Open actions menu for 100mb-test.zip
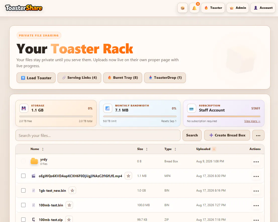This screenshot has height=222, width=278. 256,220
